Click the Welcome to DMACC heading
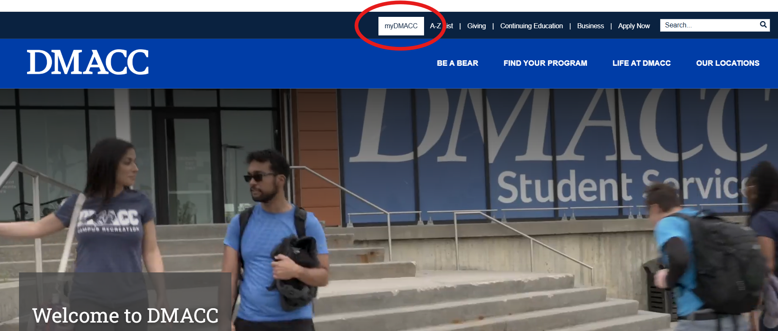778x331 pixels. (x=125, y=315)
